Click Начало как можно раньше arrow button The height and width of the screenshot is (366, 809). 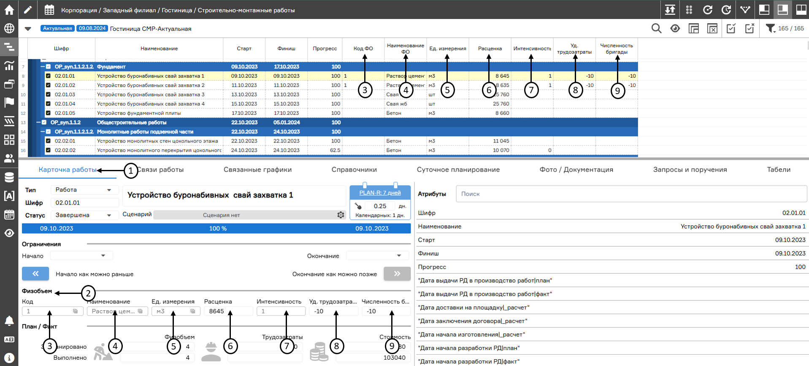(35, 274)
